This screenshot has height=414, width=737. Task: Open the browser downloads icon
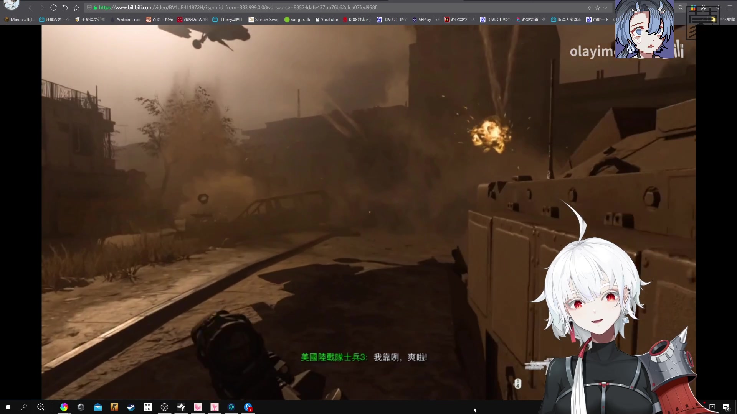(718, 8)
